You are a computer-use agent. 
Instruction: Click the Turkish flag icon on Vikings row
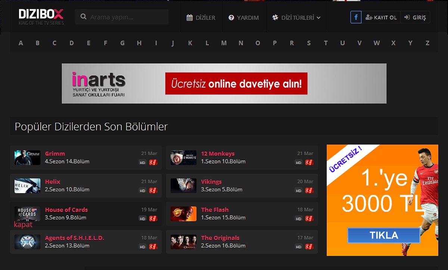[x=309, y=191]
